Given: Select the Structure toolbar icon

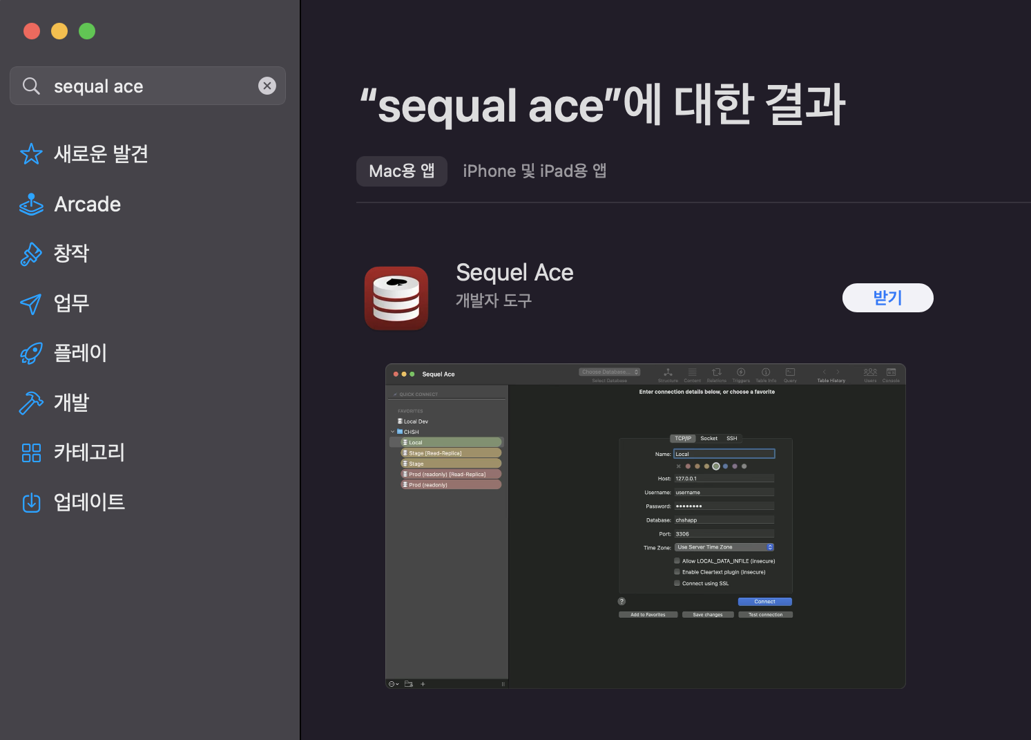Looking at the screenshot, I should (x=668, y=374).
